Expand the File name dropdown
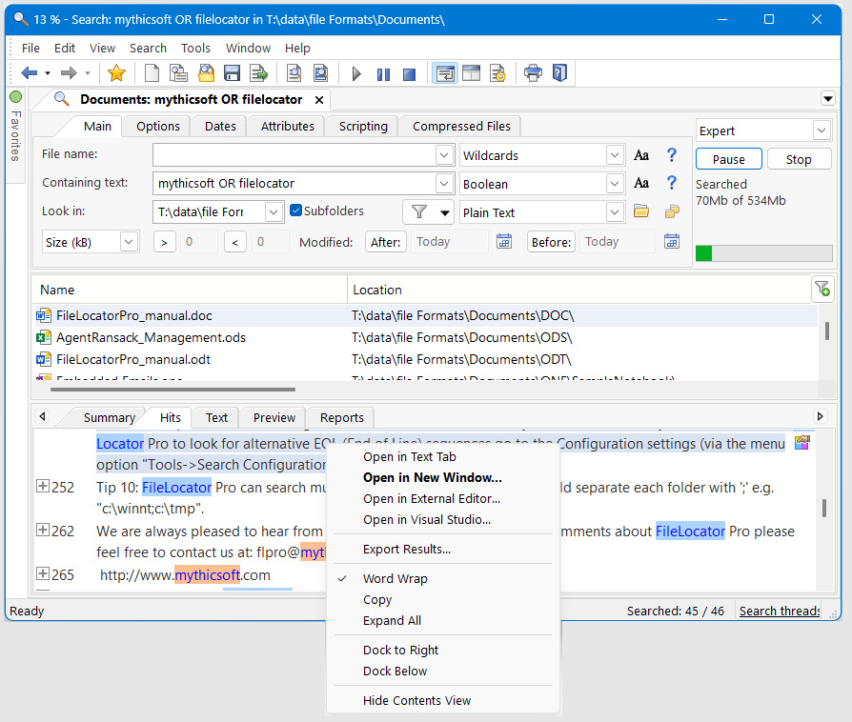The width and height of the screenshot is (852, 722). pyautogui.click(x=444, y=155)
